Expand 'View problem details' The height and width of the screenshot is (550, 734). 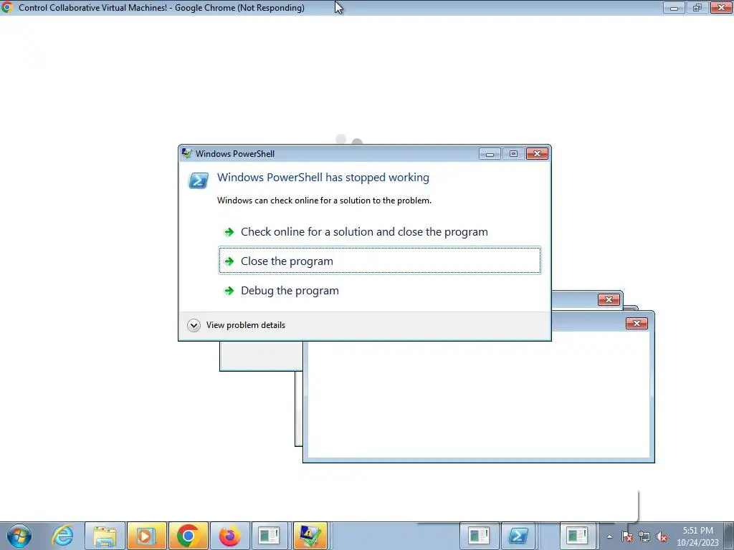pos(237,325)
